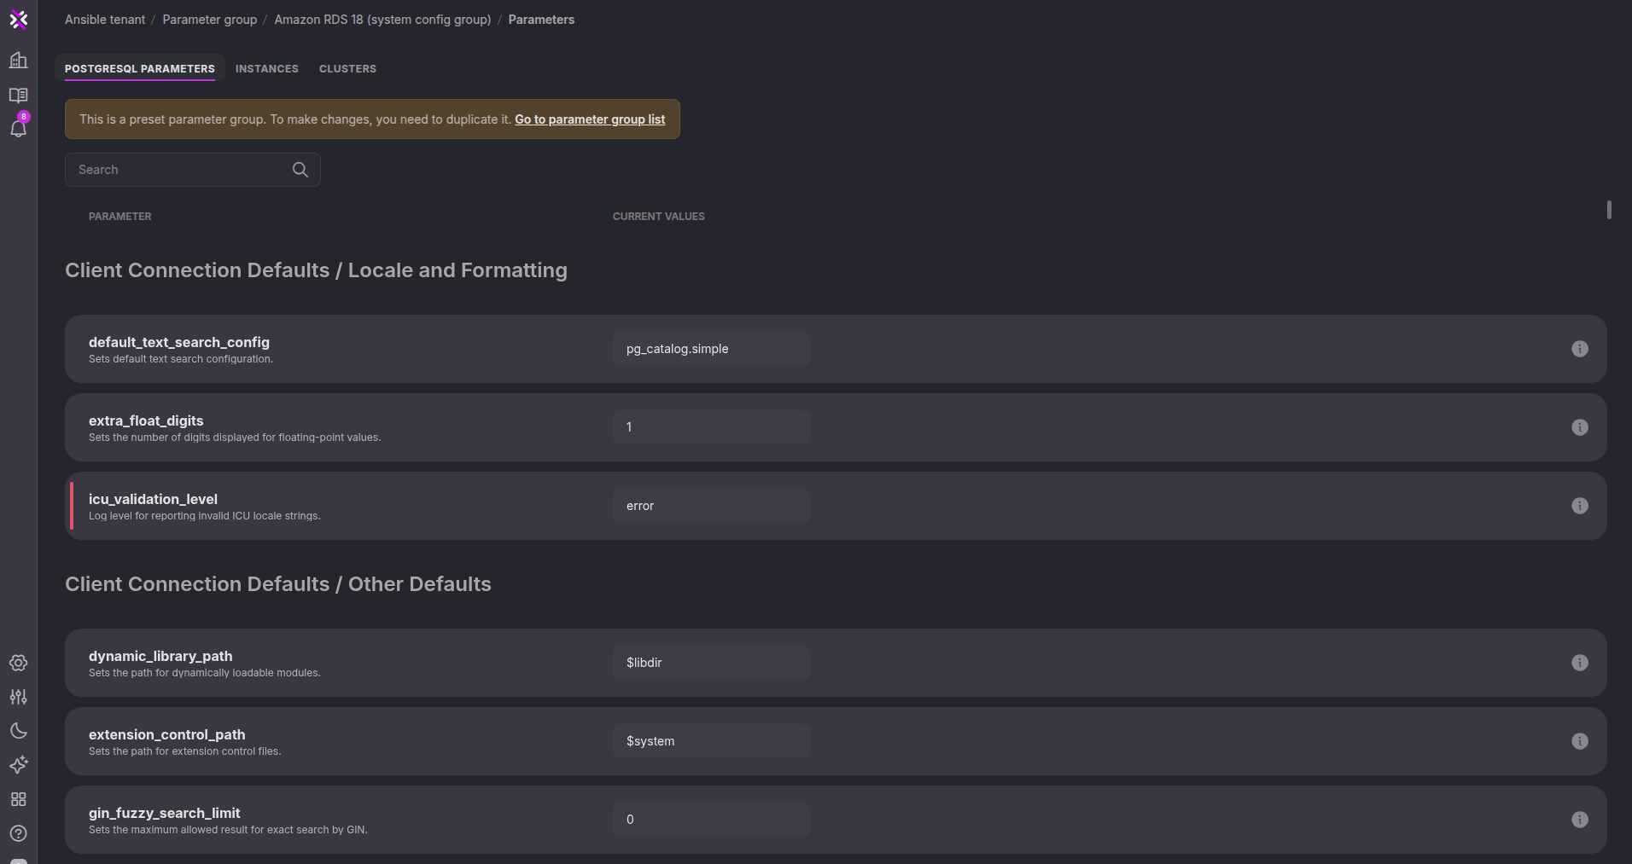Click the info icon for dynamic_library_path
Viewport: 1632px width, 864px height.
1580,663
